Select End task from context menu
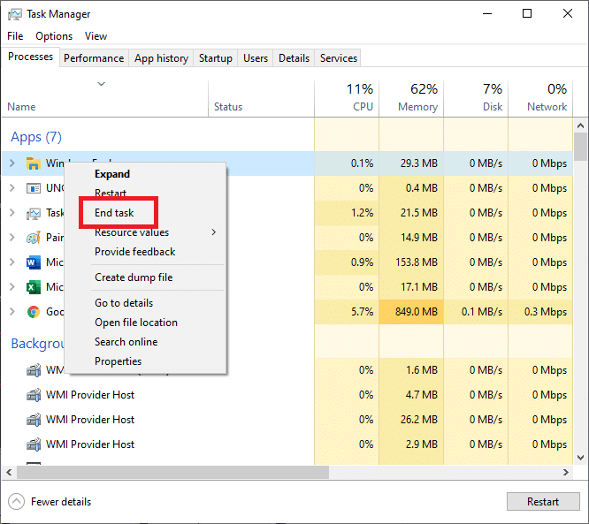589x524 pixels. click(115, 213)
